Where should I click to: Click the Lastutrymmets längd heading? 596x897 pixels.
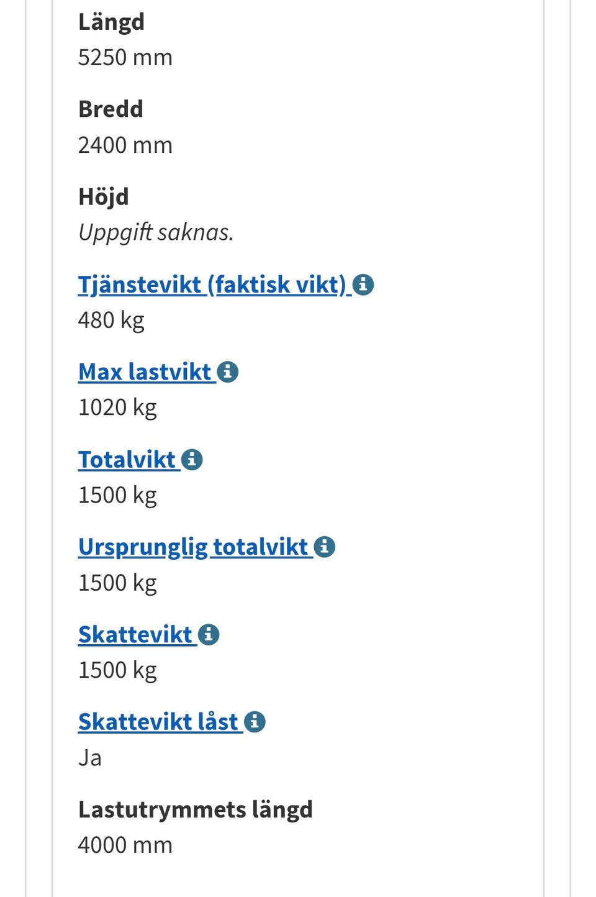point(195,809)
